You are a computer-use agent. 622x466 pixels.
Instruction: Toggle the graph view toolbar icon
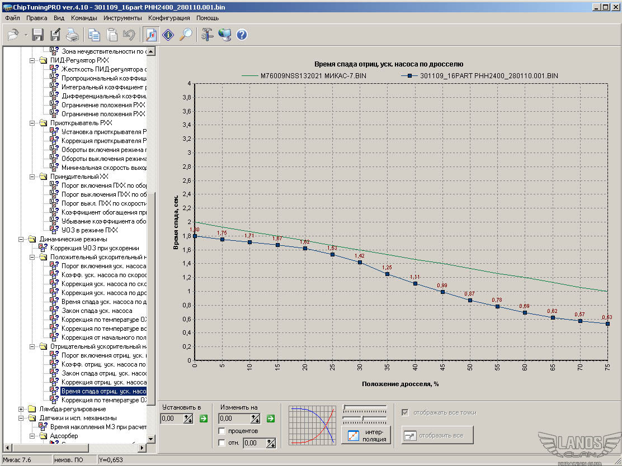(x=150, y=35)
